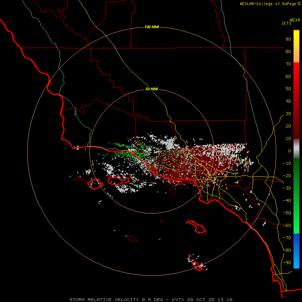The height and width of the screenshot is (302, 302).
Task: Click the 100 NMI range ring label
Action: click(152, 27)
